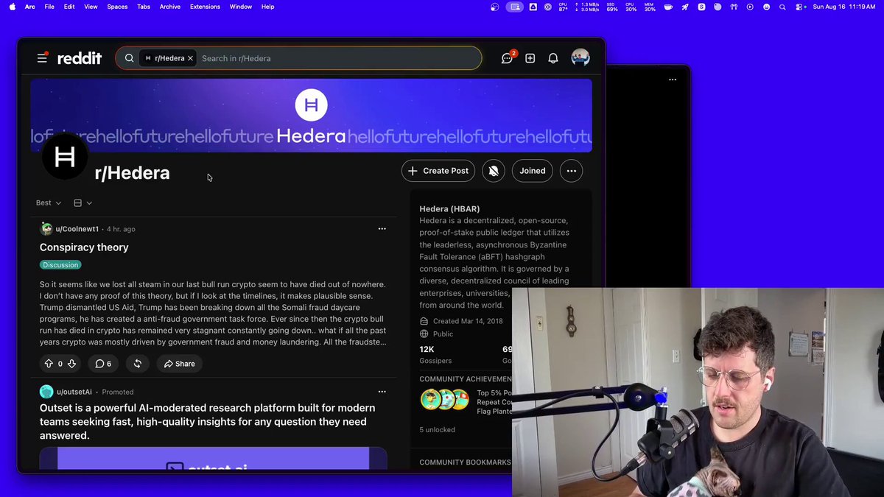Open the Spaces menu in menu bar

pyautogui.click(x=117, y=7)
